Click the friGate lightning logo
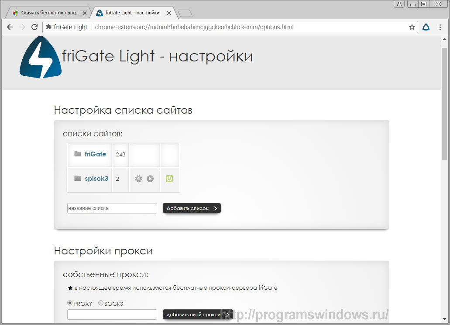Screen dimensions: 450x325 point(41,57)
